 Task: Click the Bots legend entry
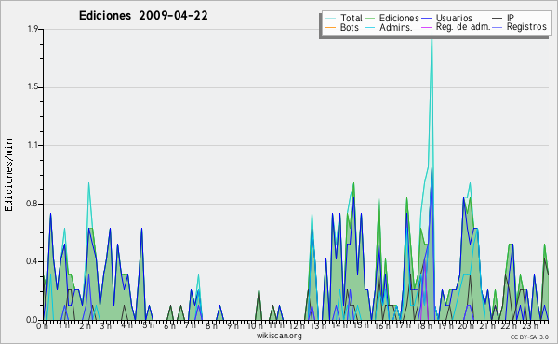point(342,27)
